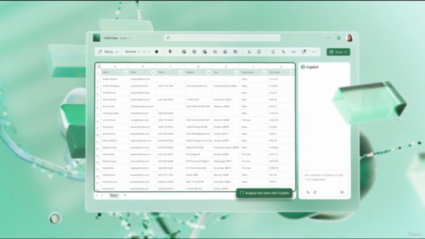Open the Editing mode dropdown
The width and height of the screenshot is (425, 239).
[108, 52]
